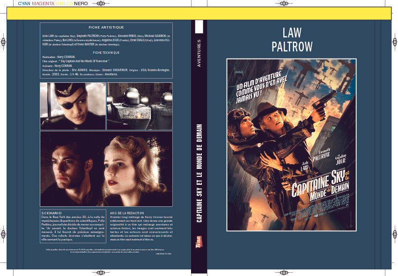Click the registration crosshair above the back cover

coord(101,4)
